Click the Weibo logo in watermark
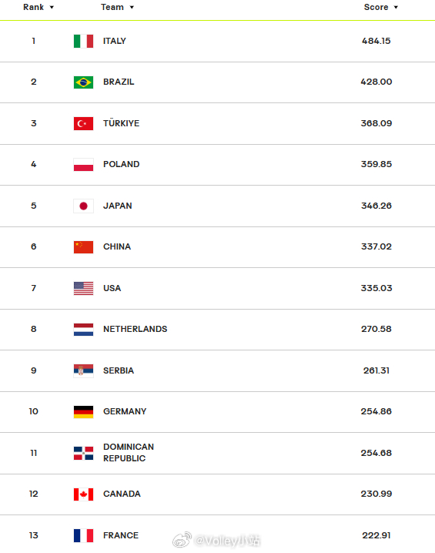Viewport: 435px width, 553px height. pyautogui.click(x=182, y=540)
